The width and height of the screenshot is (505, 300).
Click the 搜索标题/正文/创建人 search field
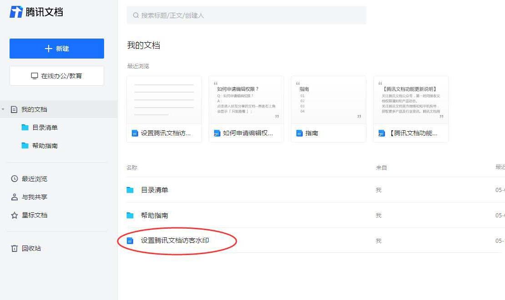click(x=246, y=15)
